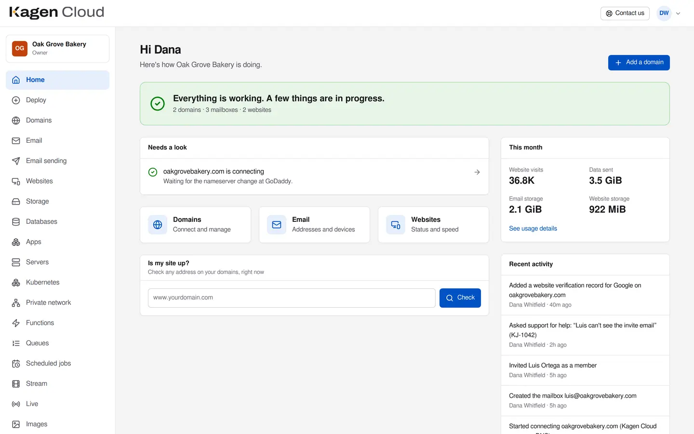This screenshot has height=434, width=694.
Task: Click the Domains globe icon in sidebar
Action: tap(16, 121)
